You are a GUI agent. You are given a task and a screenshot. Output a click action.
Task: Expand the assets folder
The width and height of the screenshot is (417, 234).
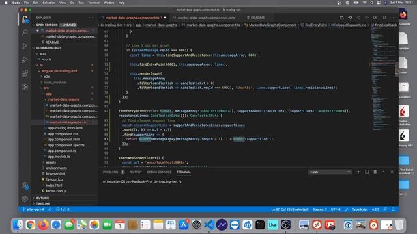click(x=51, y=162)
